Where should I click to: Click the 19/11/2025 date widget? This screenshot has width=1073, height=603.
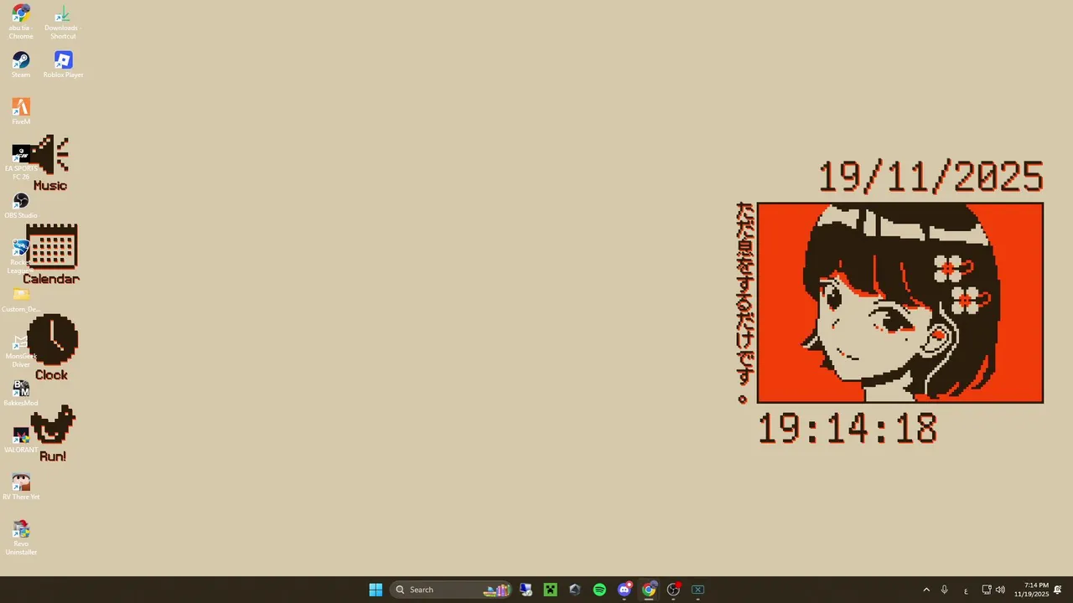[x=931, y=177]
